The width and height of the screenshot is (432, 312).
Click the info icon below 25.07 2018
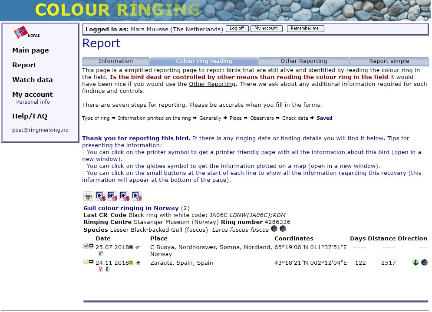tap(100, 253)
